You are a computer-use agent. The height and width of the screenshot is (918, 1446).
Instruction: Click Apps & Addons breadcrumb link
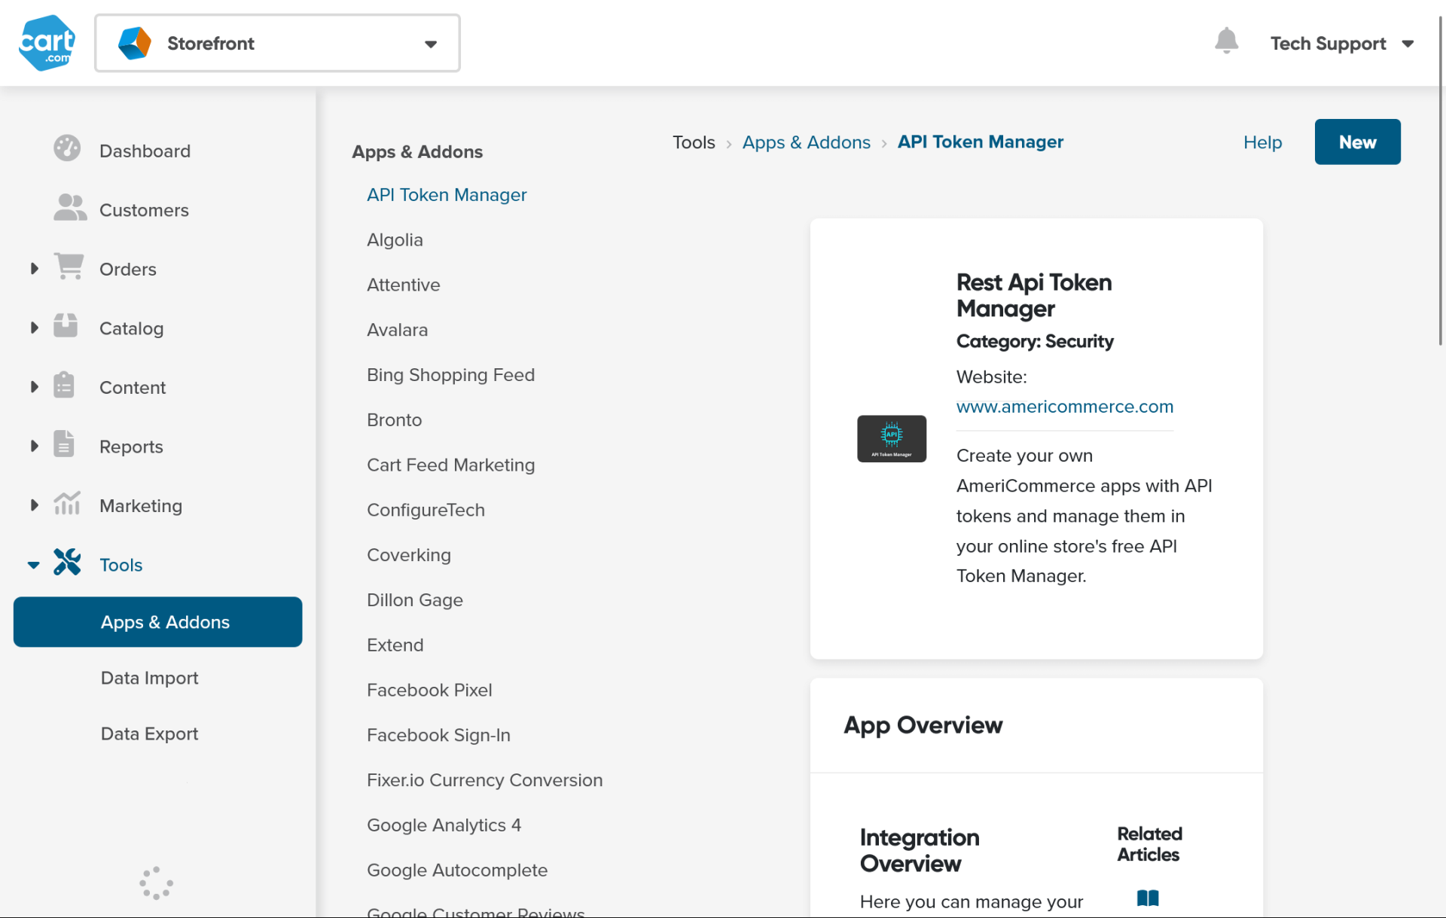tap(806, 142)
